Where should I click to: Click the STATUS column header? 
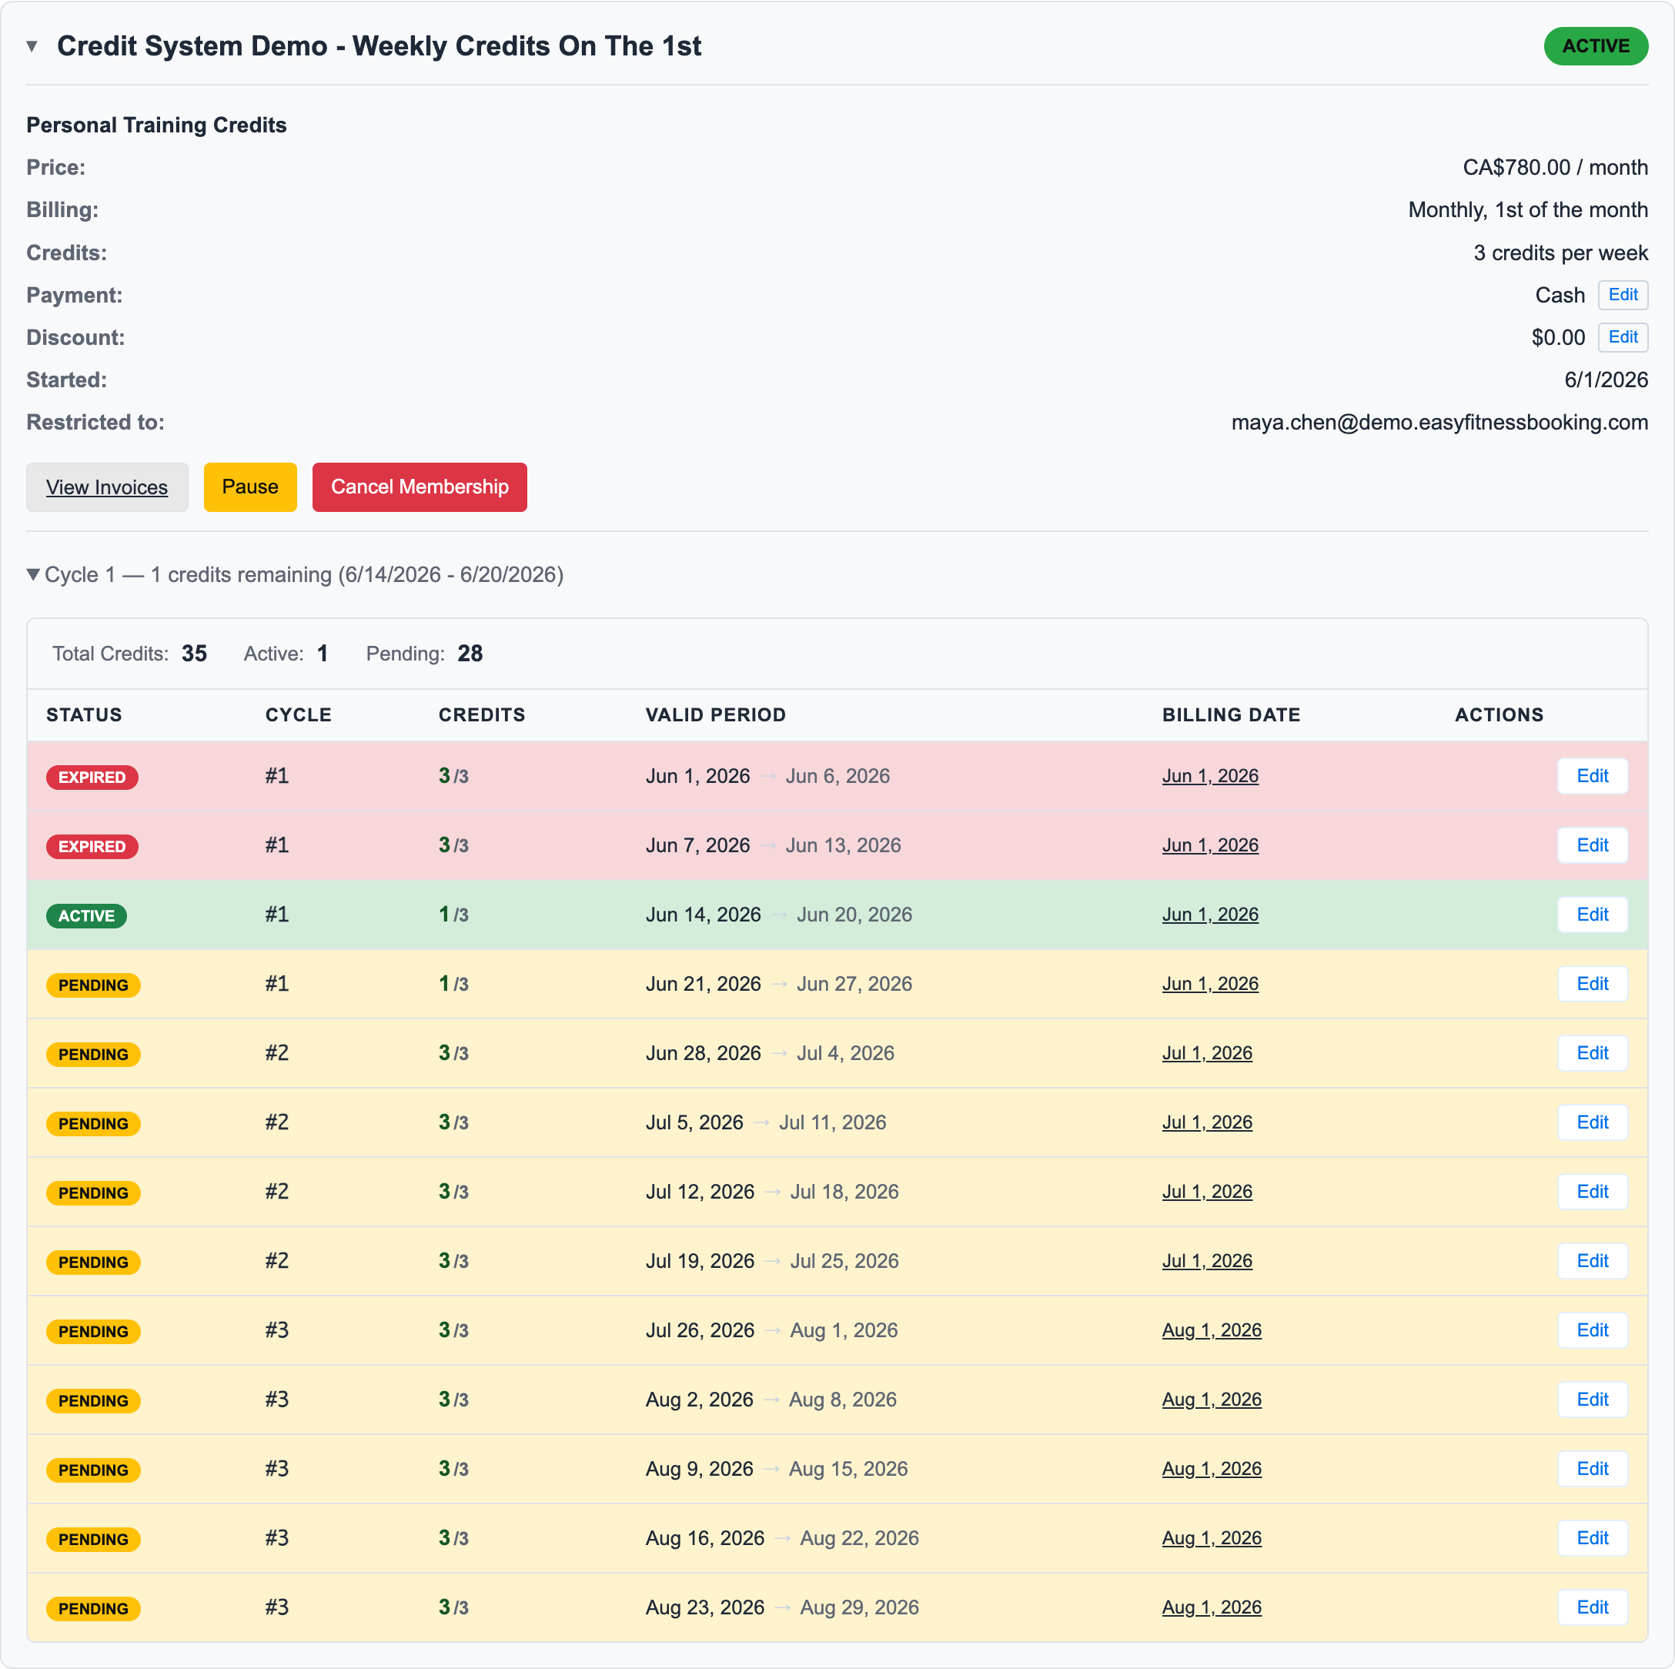click(x=84, y=715)
